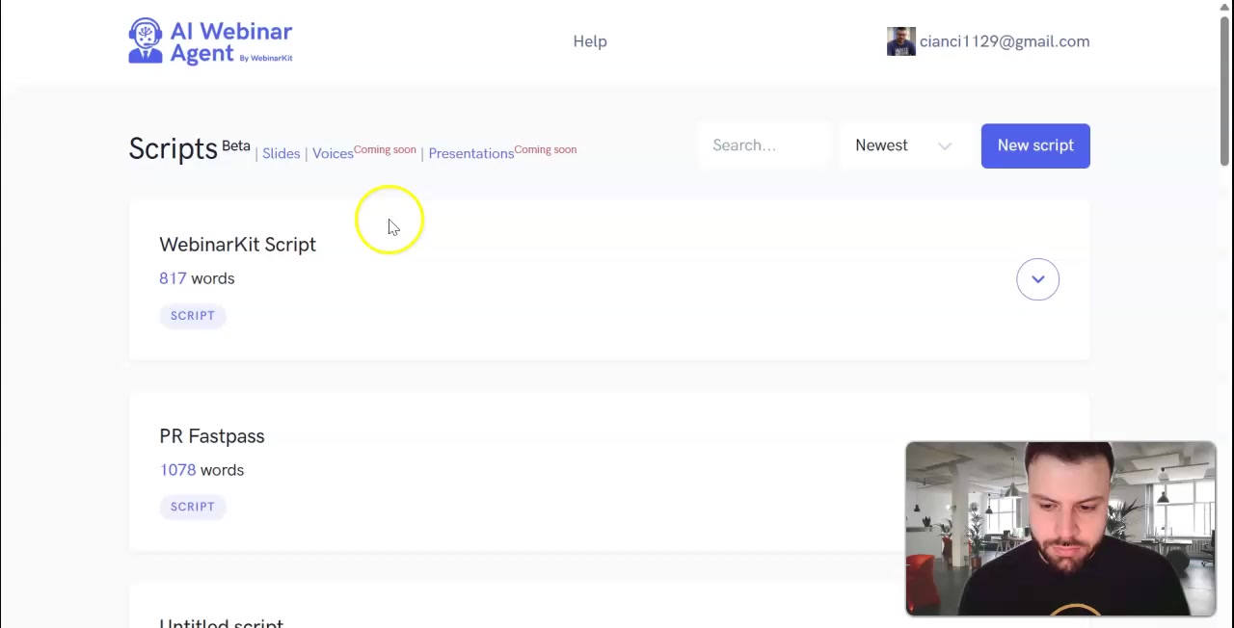Screen dimensions: 1234x628
Task: Click the 1078 words count
Action: pyautogui.click(x=201, y=470)
